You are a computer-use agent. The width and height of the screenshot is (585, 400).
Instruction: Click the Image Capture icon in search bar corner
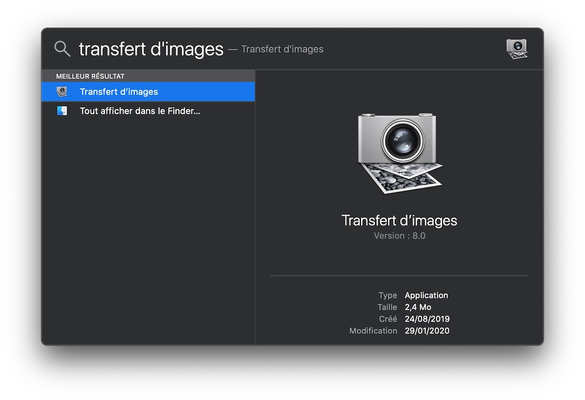517,49
